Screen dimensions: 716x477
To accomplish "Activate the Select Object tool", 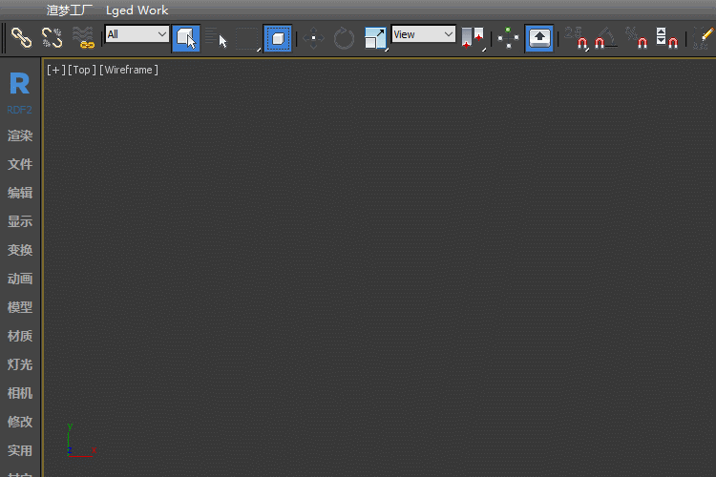I will 186,38.
